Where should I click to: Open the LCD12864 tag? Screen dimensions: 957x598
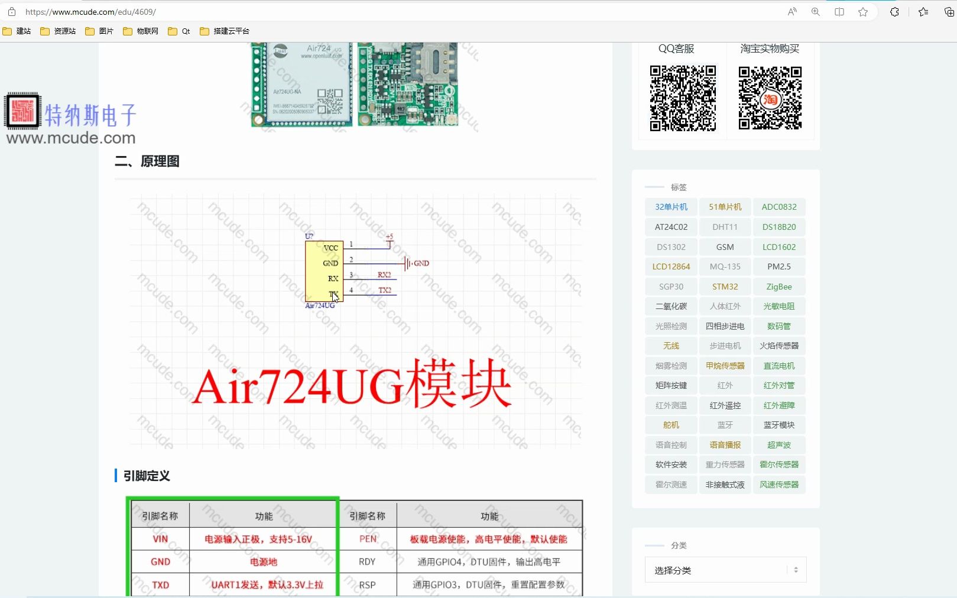coord(671,266)
